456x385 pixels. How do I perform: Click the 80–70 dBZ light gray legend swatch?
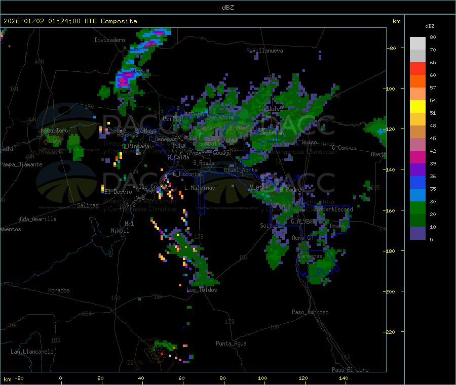[x=417, y=44]
